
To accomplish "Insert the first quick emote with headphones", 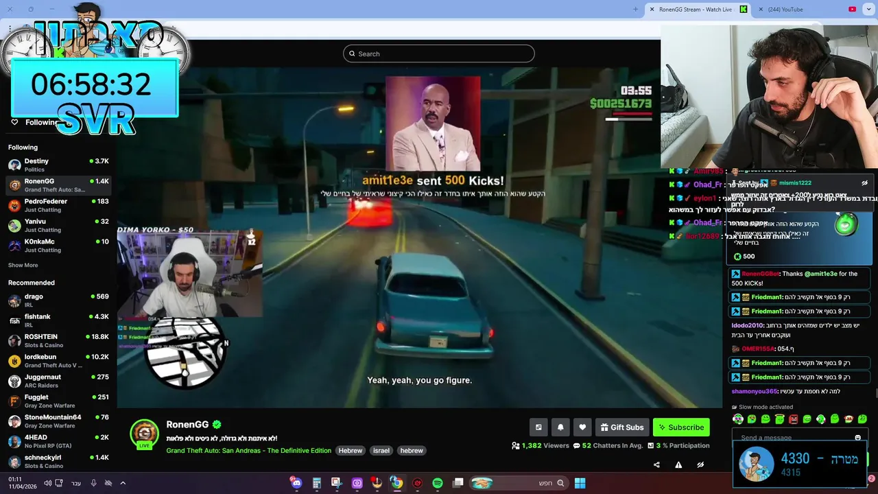I will [738, 419].
